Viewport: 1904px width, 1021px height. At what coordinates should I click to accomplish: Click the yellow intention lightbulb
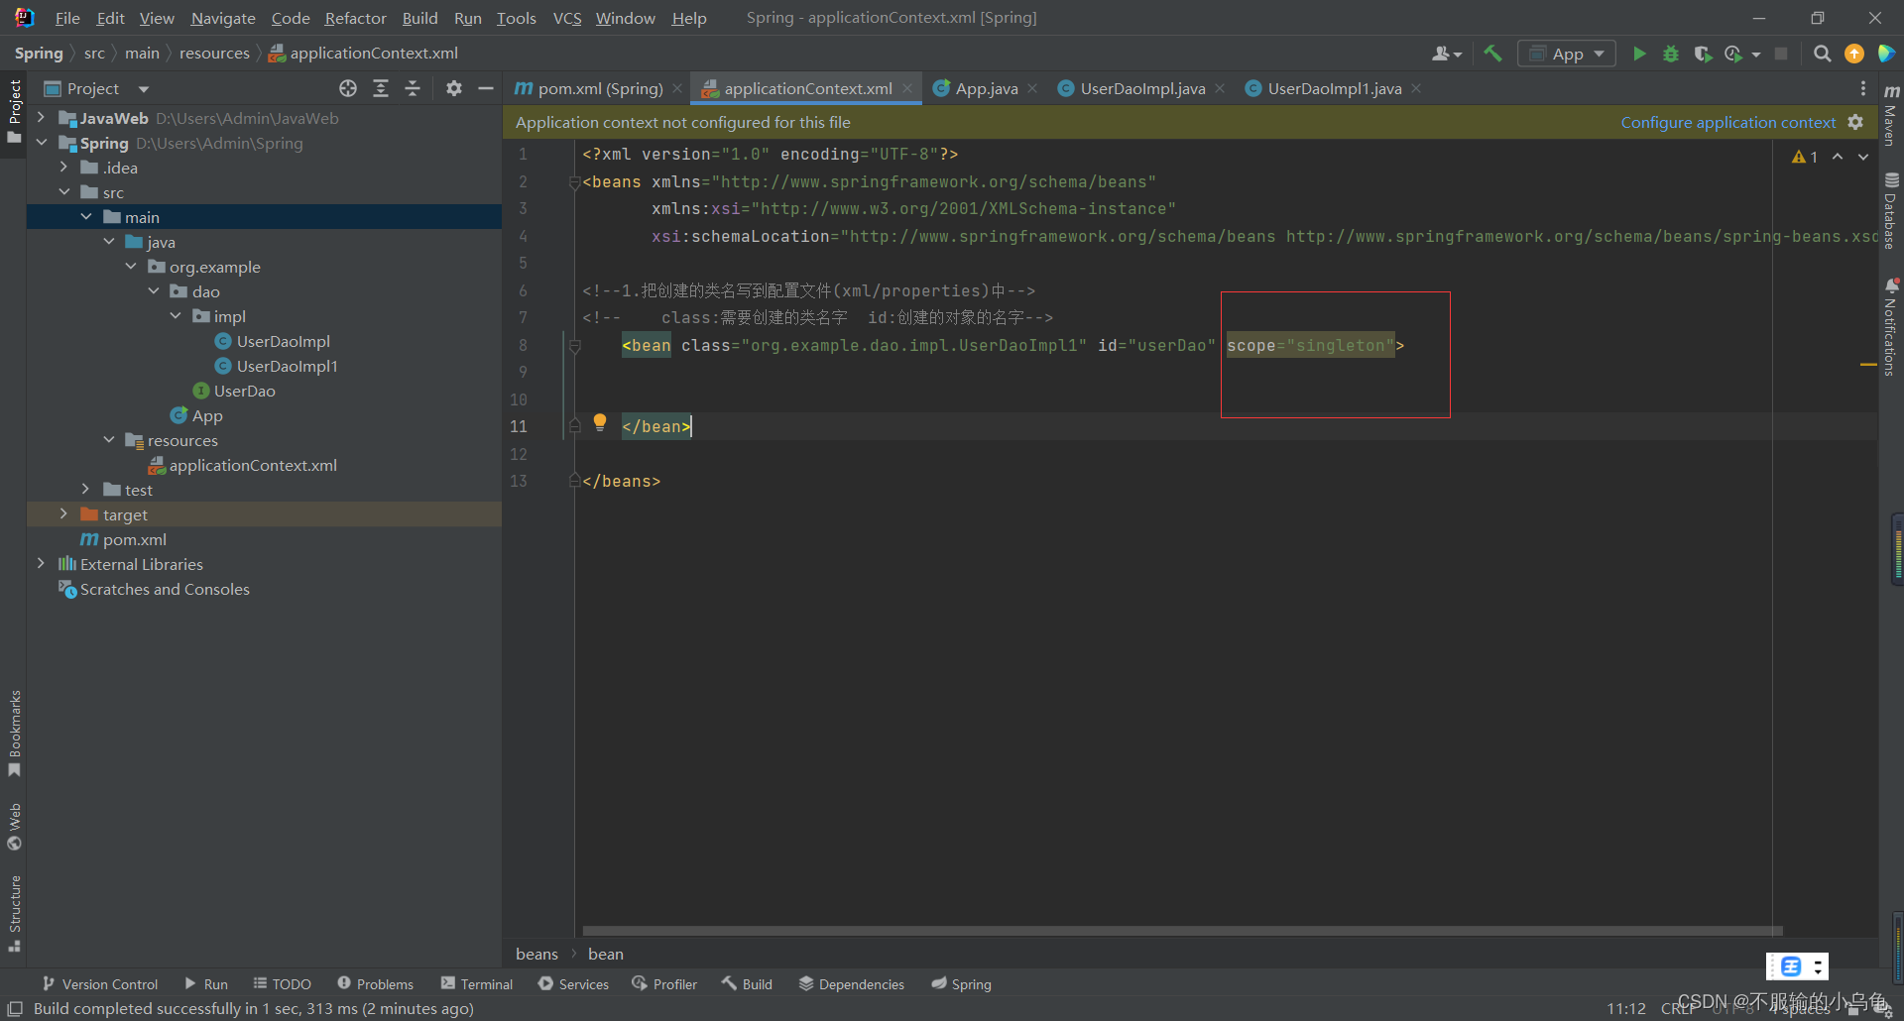[x=600, y=422]
